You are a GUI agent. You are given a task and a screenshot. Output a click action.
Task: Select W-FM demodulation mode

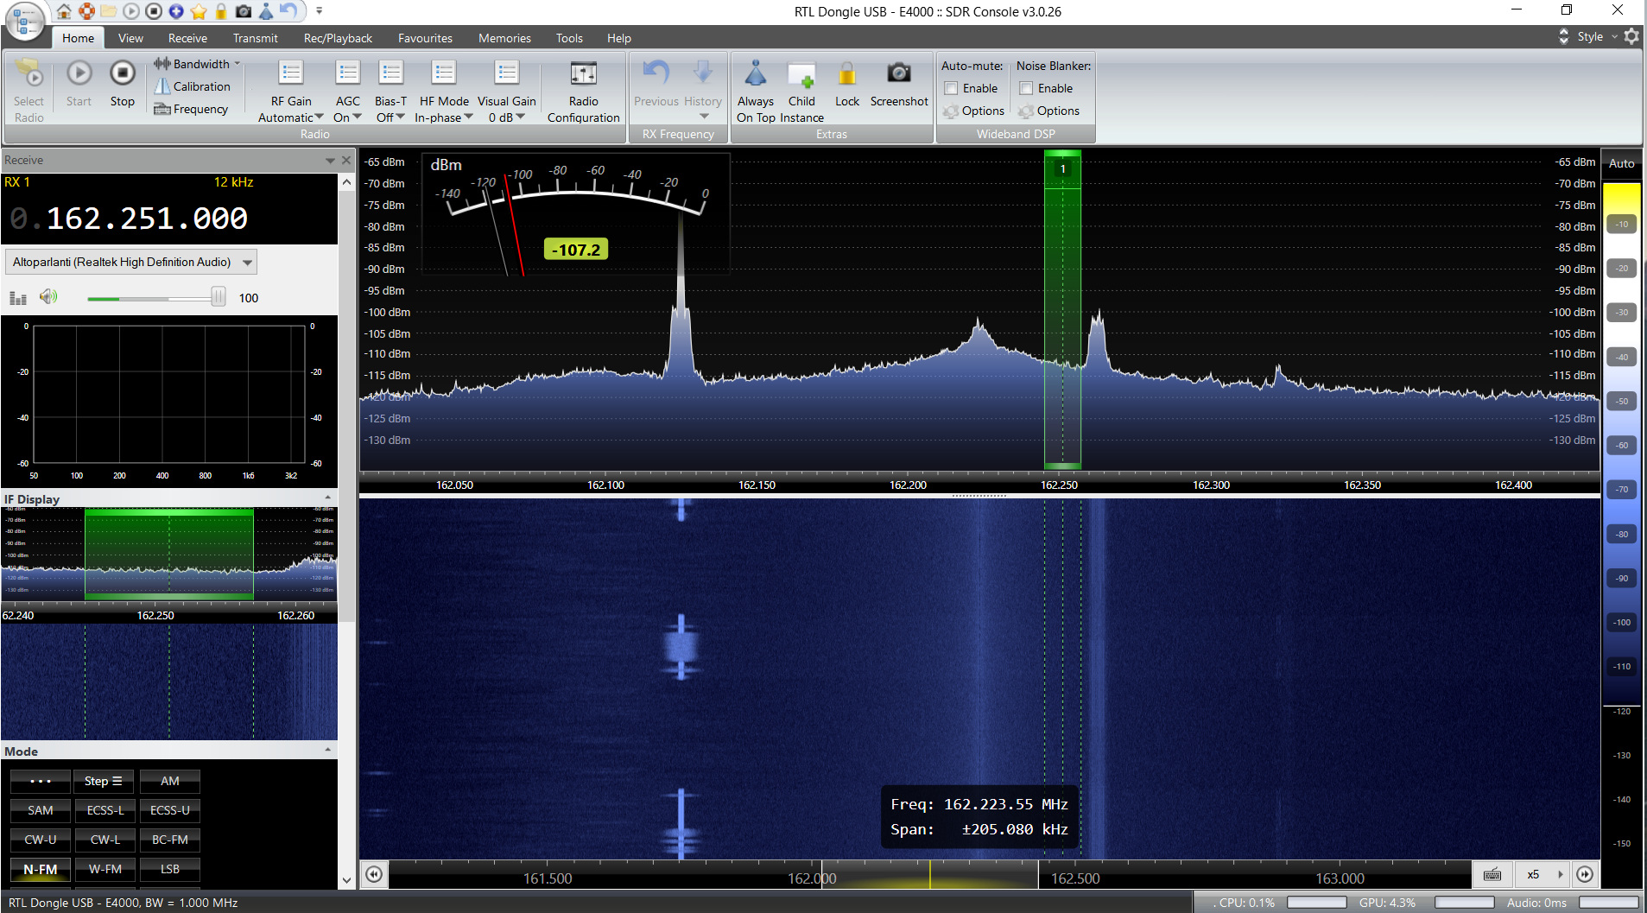pos(105,869)
